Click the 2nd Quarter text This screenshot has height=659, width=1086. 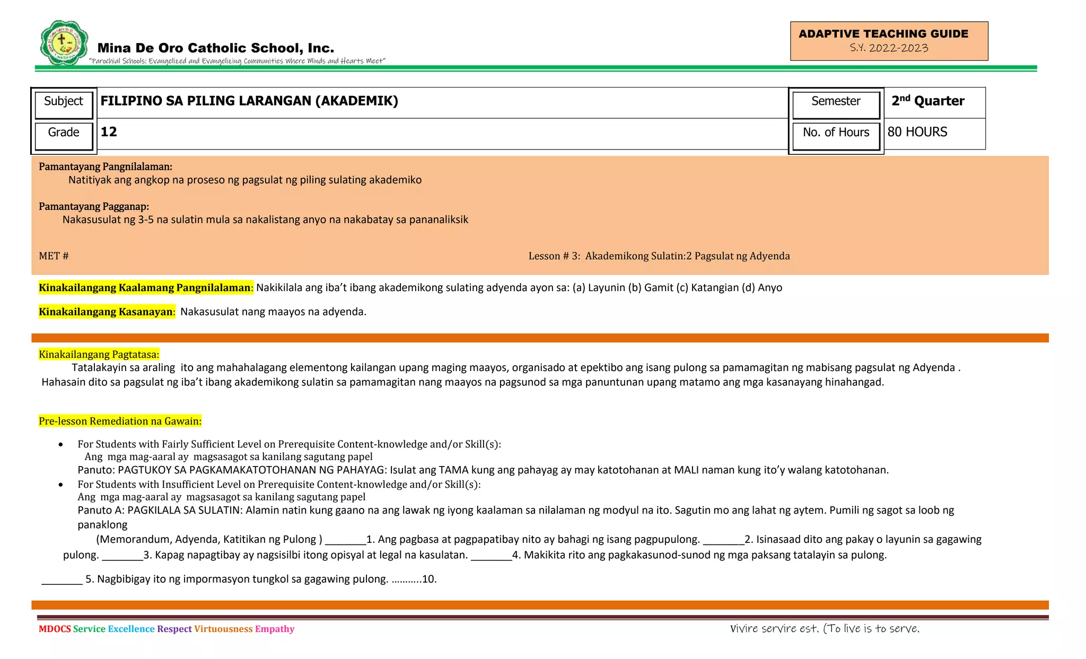pyautogui.click(x=927, y=101)
